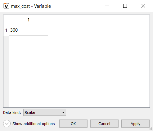Select the Scalar combo box
The height and width of the screenshot is (131, 153).
pos(45,112)
